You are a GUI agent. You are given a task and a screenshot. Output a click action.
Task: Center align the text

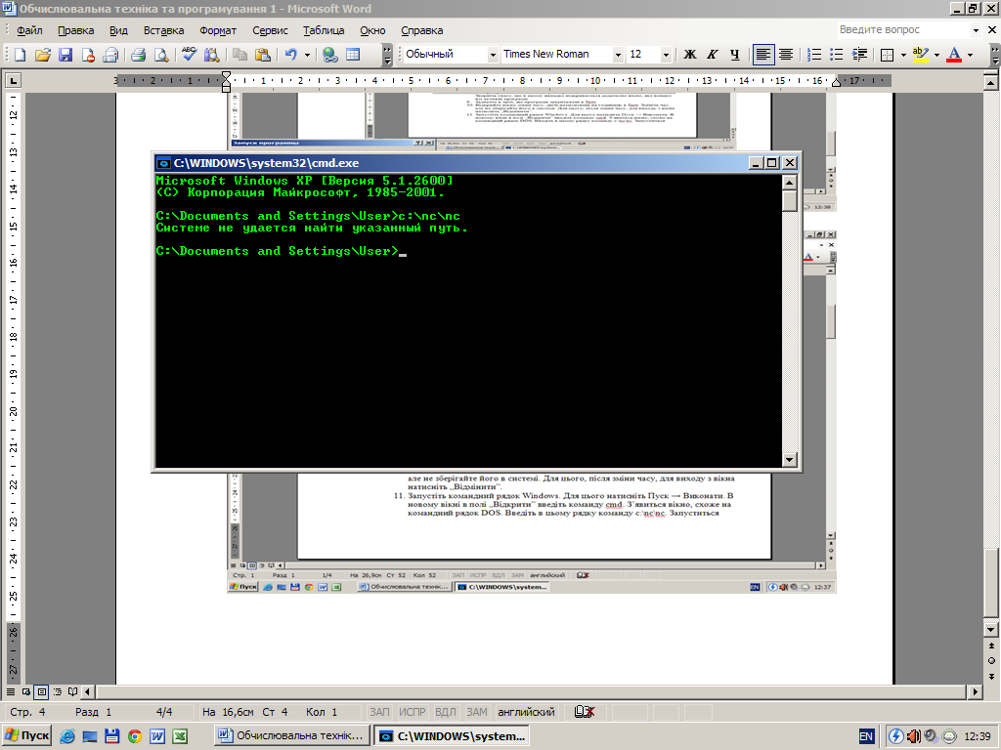pyautogui.click(x=786, y=55)
